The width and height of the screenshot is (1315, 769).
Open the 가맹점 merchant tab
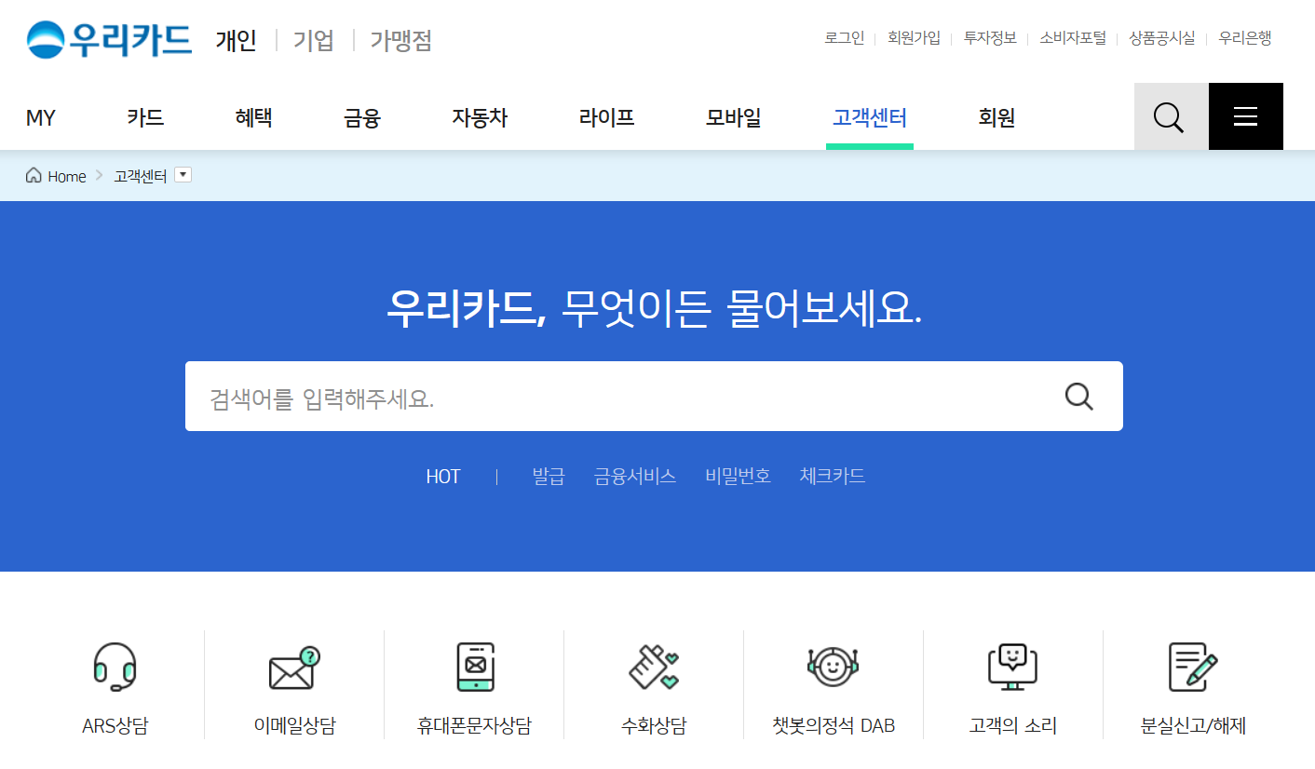[x=399, y=40]
